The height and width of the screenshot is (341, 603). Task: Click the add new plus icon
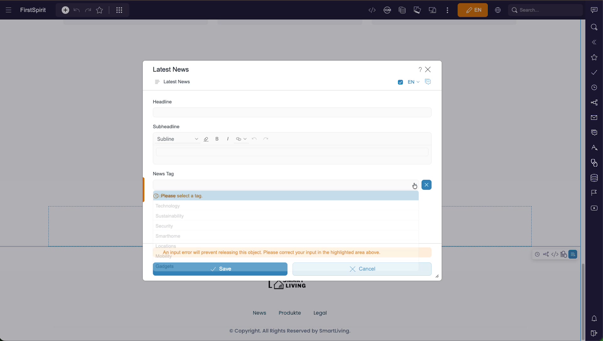point(65,10)
